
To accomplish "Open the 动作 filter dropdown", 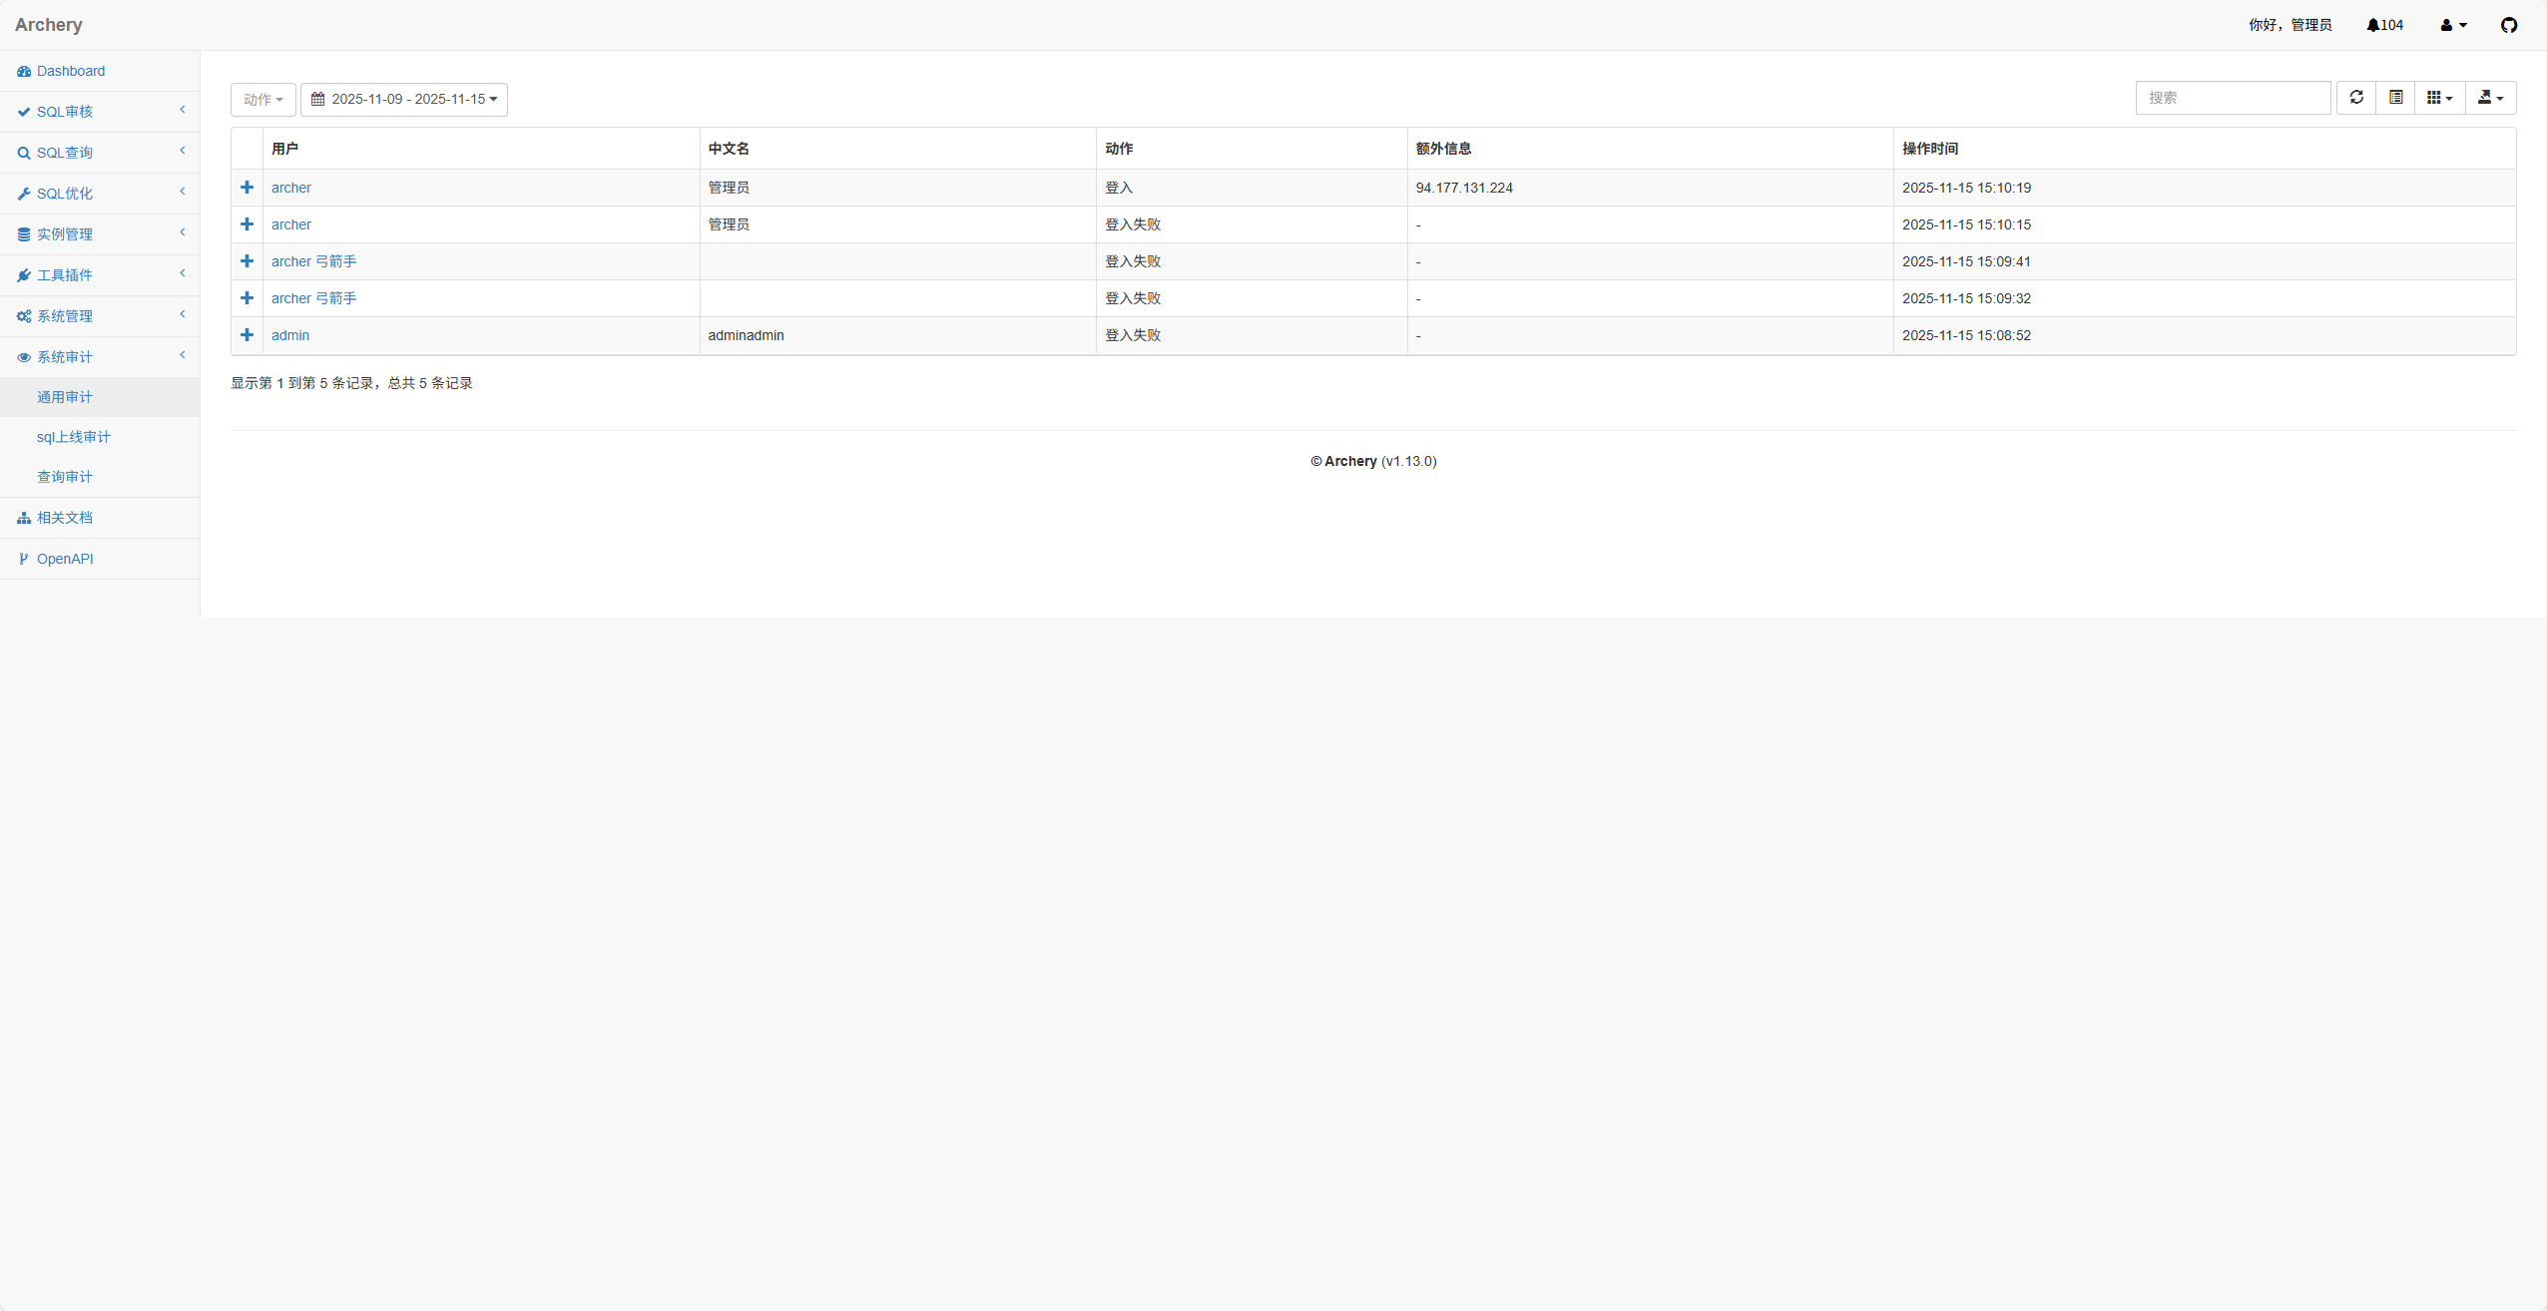I will (263, 100).
